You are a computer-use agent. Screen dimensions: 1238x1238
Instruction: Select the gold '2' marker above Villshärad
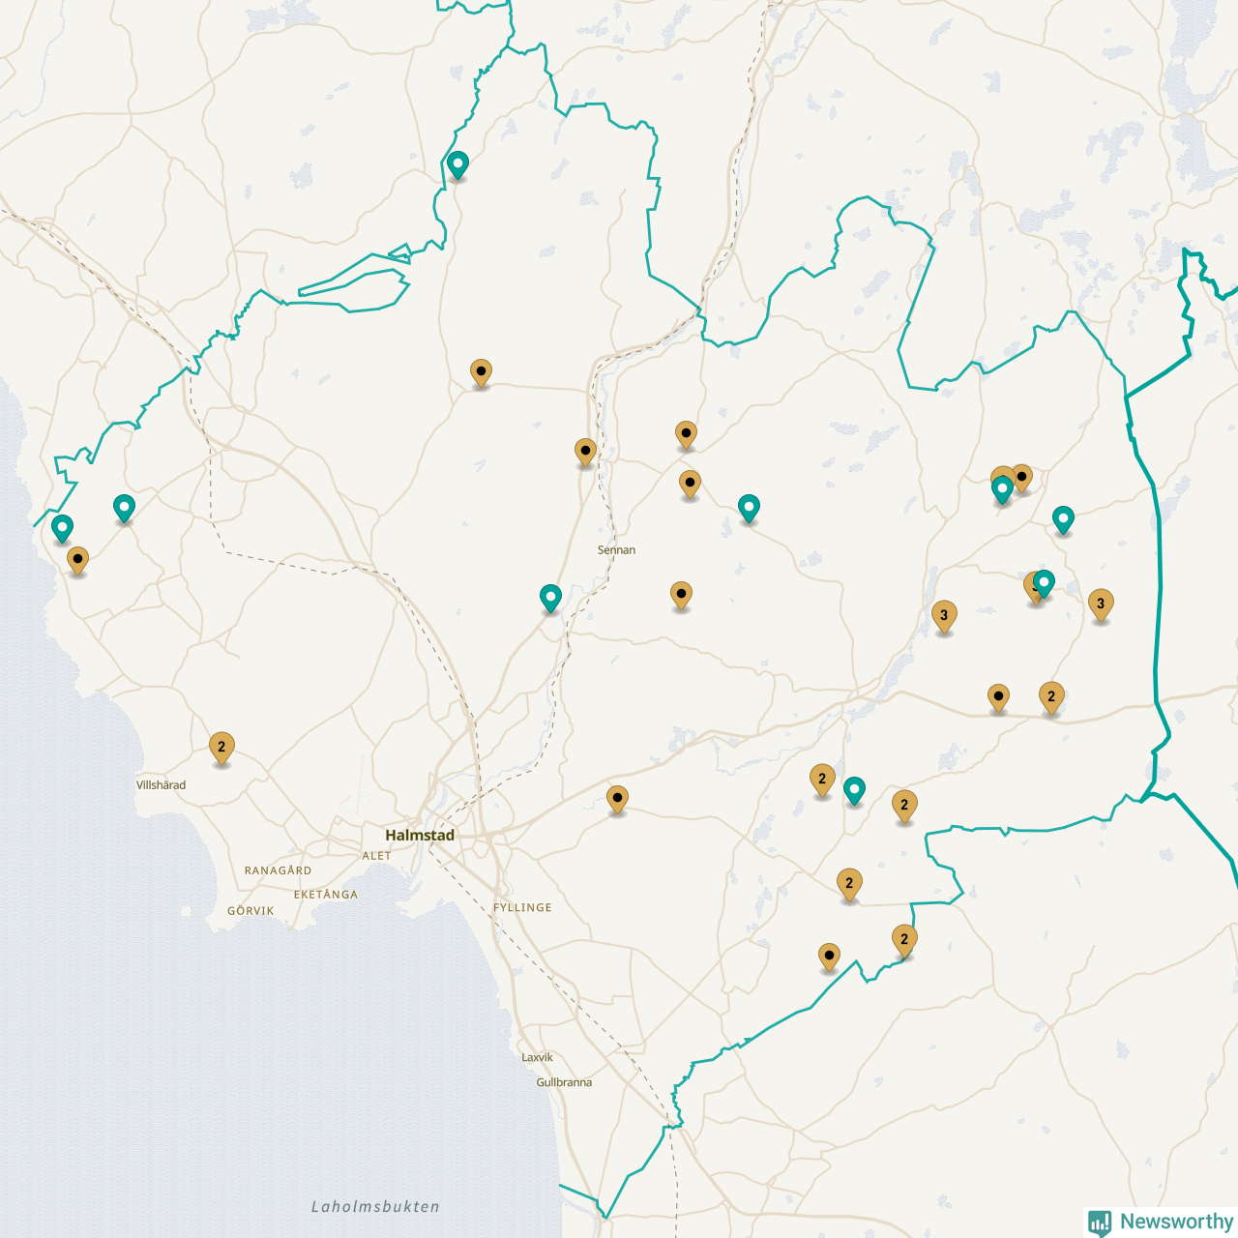[221, 747]
